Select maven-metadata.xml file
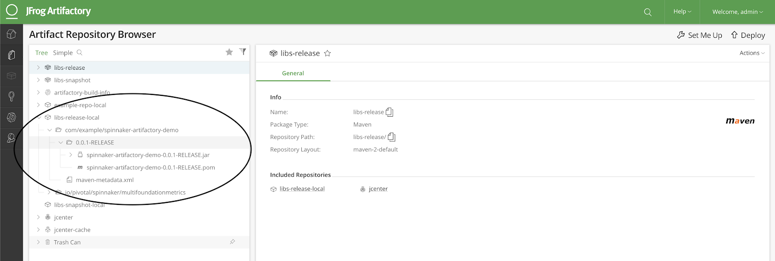This screenshot has width=775, height=261. tap(105, 180)
